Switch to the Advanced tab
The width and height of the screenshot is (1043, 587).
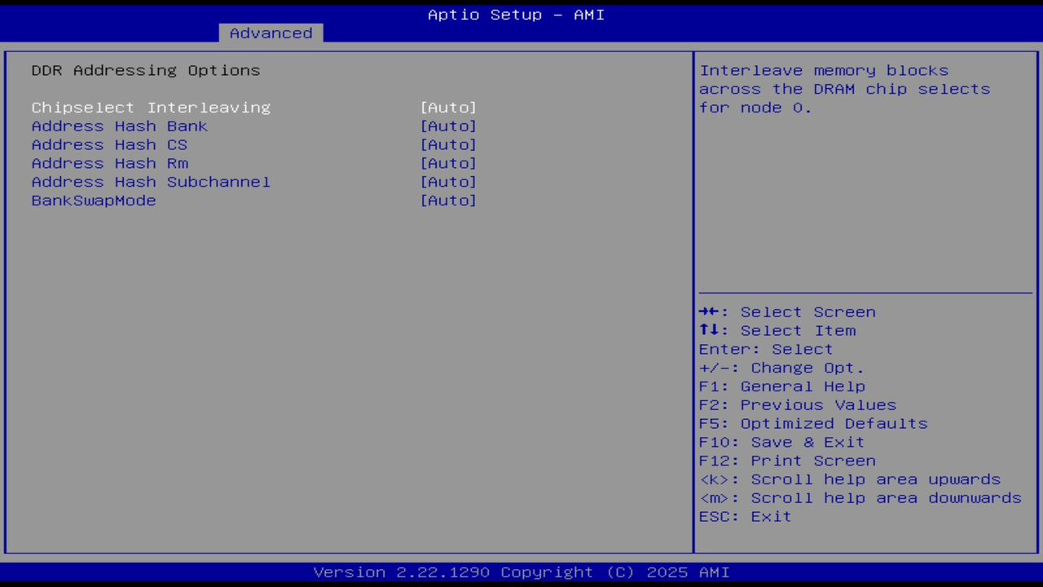(x=271, y=33)
